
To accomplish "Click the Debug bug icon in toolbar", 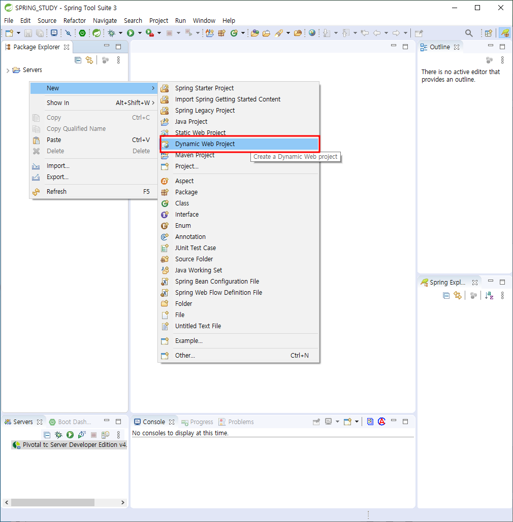I will tap(111, 33).
